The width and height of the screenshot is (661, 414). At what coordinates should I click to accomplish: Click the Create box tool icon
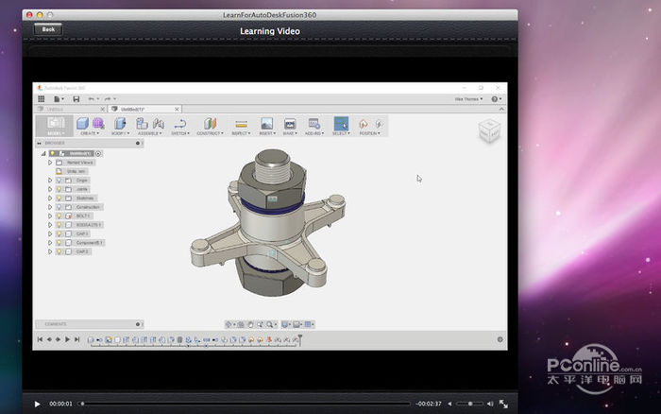click(x=82, y=123)
